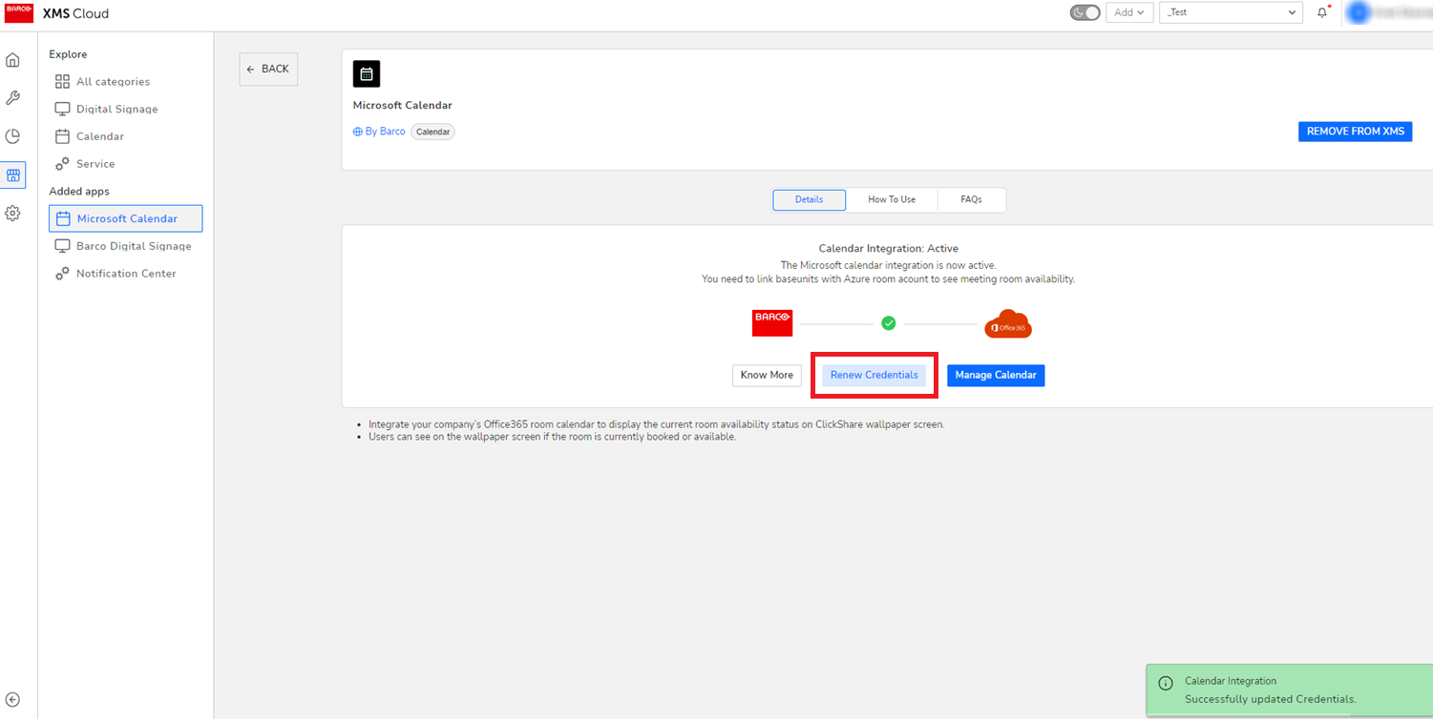This screenshot has width=1433, height=719.
Task: Open settings gear icon in left rail
Action: [12, 214]
